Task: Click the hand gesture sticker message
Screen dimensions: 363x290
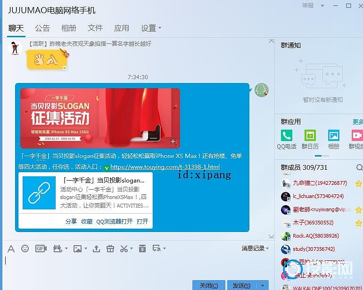Action: [x=47, y=60]
